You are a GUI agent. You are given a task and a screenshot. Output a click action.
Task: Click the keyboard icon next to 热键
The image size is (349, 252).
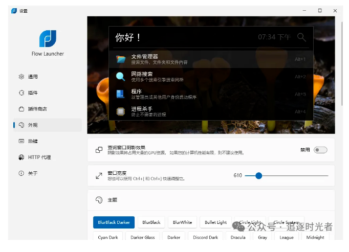tap(21, 141)
